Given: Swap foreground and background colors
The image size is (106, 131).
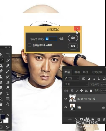Looking at the screenshot, I should [x=8, y=115].
